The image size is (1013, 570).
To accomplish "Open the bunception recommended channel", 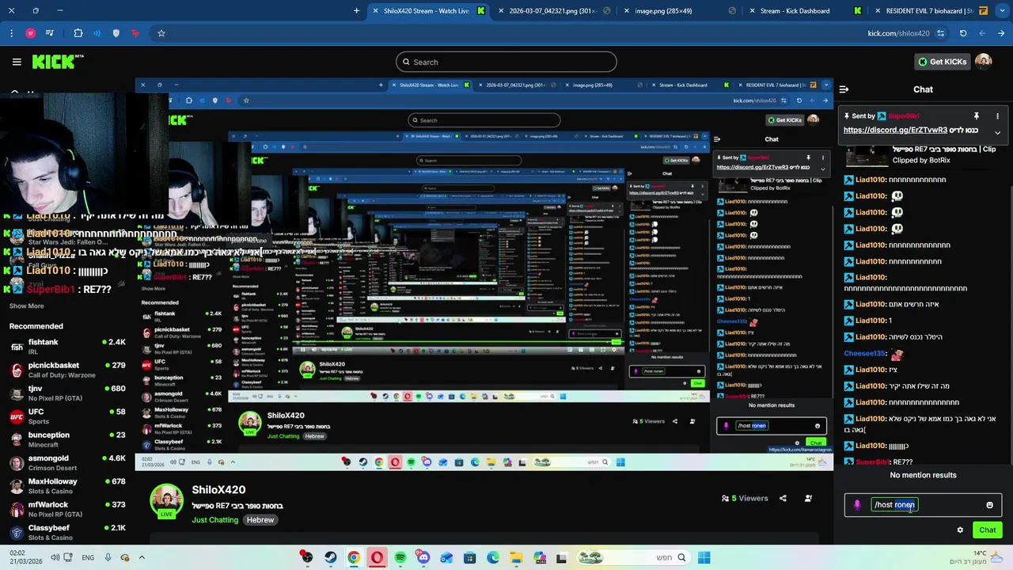I will click(67, 439).
